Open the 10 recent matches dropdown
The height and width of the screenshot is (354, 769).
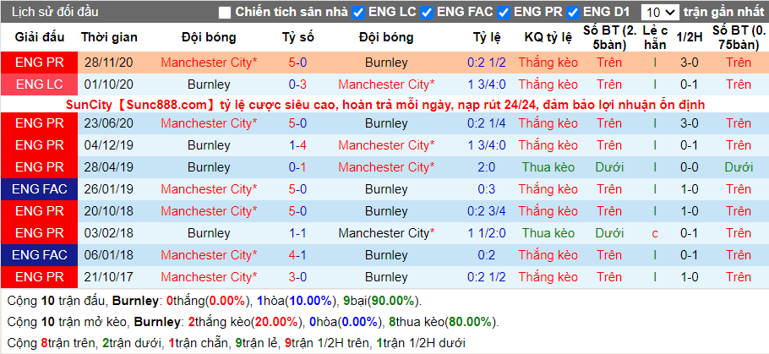click(660, 13)
